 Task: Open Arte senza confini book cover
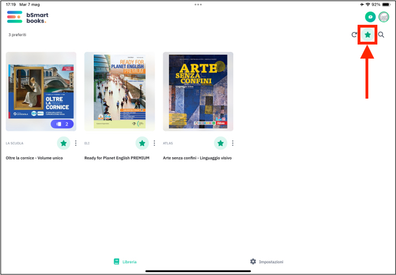198,91
